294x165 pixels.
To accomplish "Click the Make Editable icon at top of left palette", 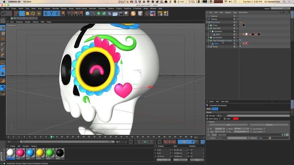I will [x=3, y=21].
